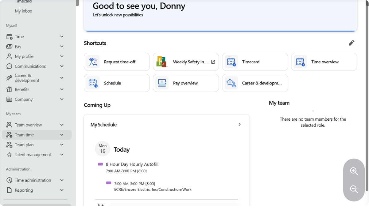The image size is (369, 214).
Task: Click the Company building icon
Action: (x=9, y=99)
